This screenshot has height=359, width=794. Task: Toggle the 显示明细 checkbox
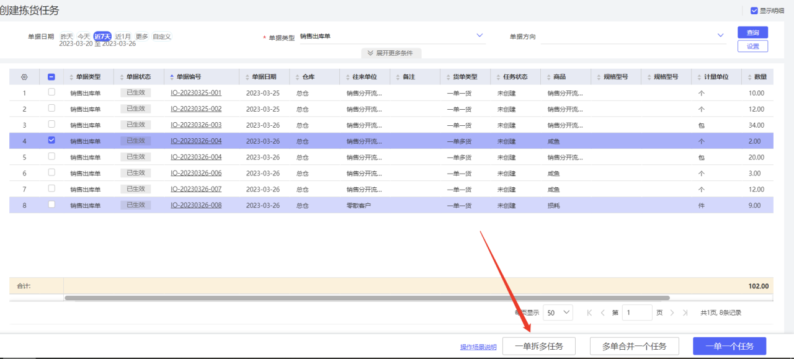754,11
